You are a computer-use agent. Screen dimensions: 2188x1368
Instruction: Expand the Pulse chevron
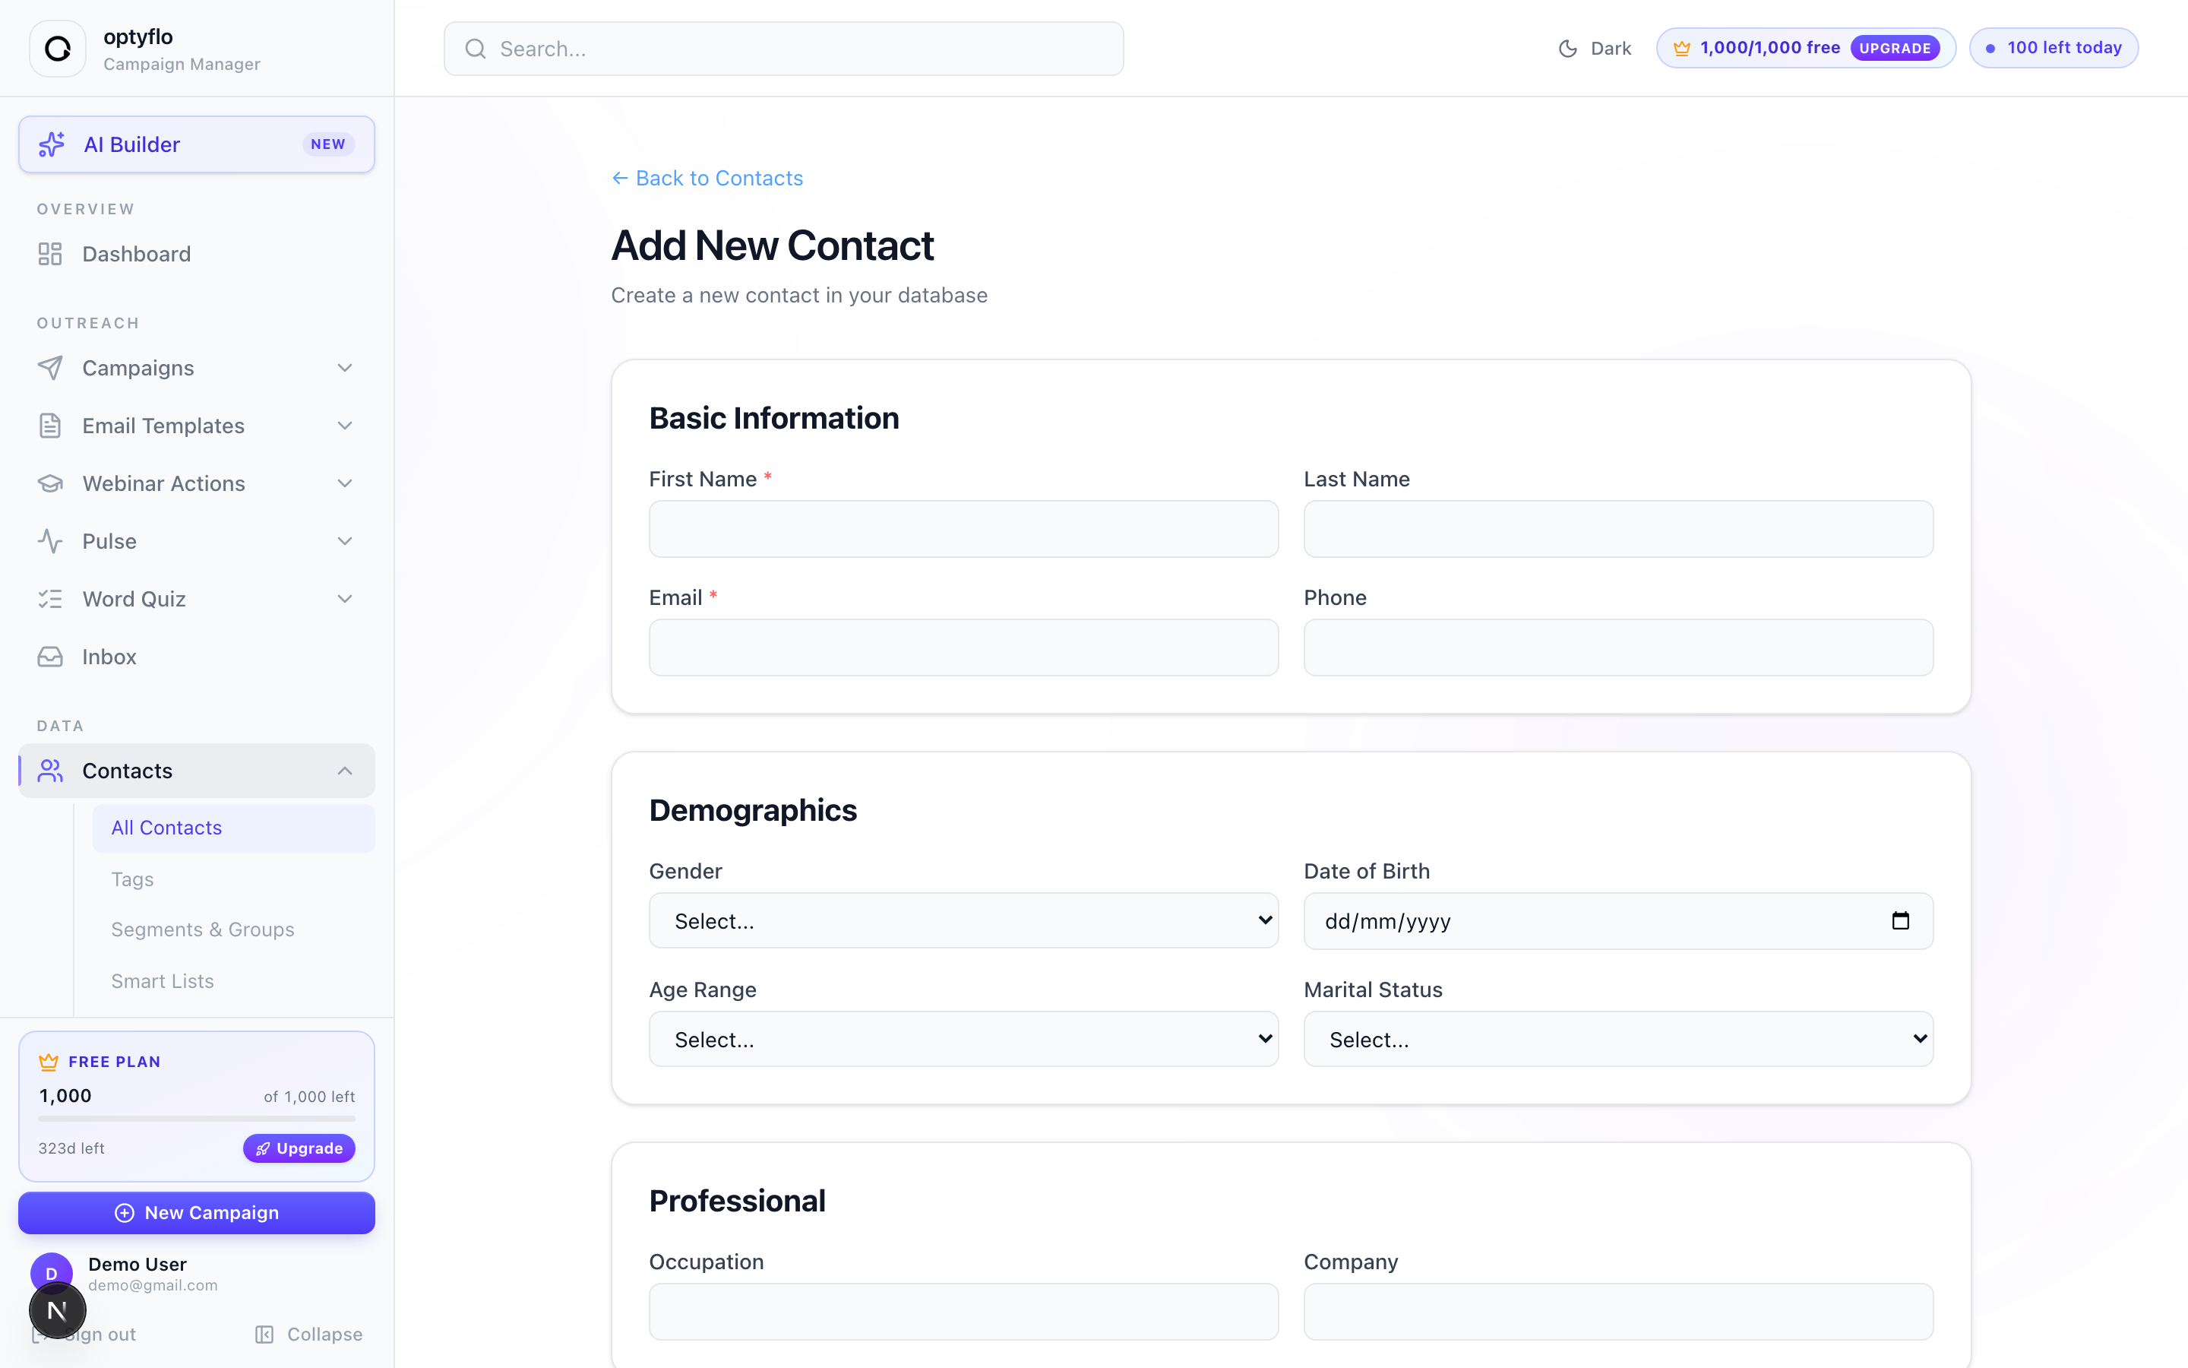(344, 542)
